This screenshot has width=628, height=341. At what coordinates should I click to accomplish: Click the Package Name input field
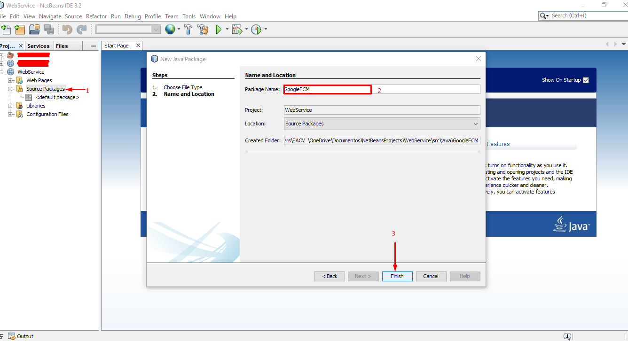(x=382, y=89)
